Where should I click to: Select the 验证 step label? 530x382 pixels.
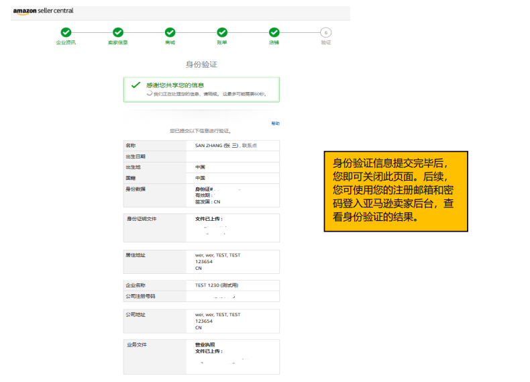coord(326,43)
